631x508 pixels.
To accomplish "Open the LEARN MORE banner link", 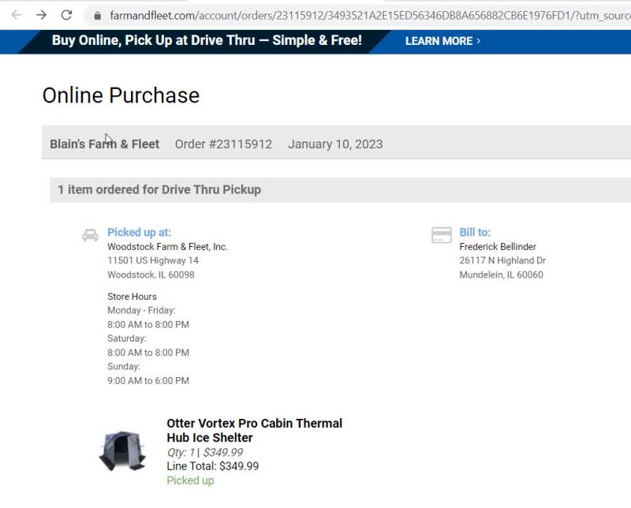I will point(439,41).
